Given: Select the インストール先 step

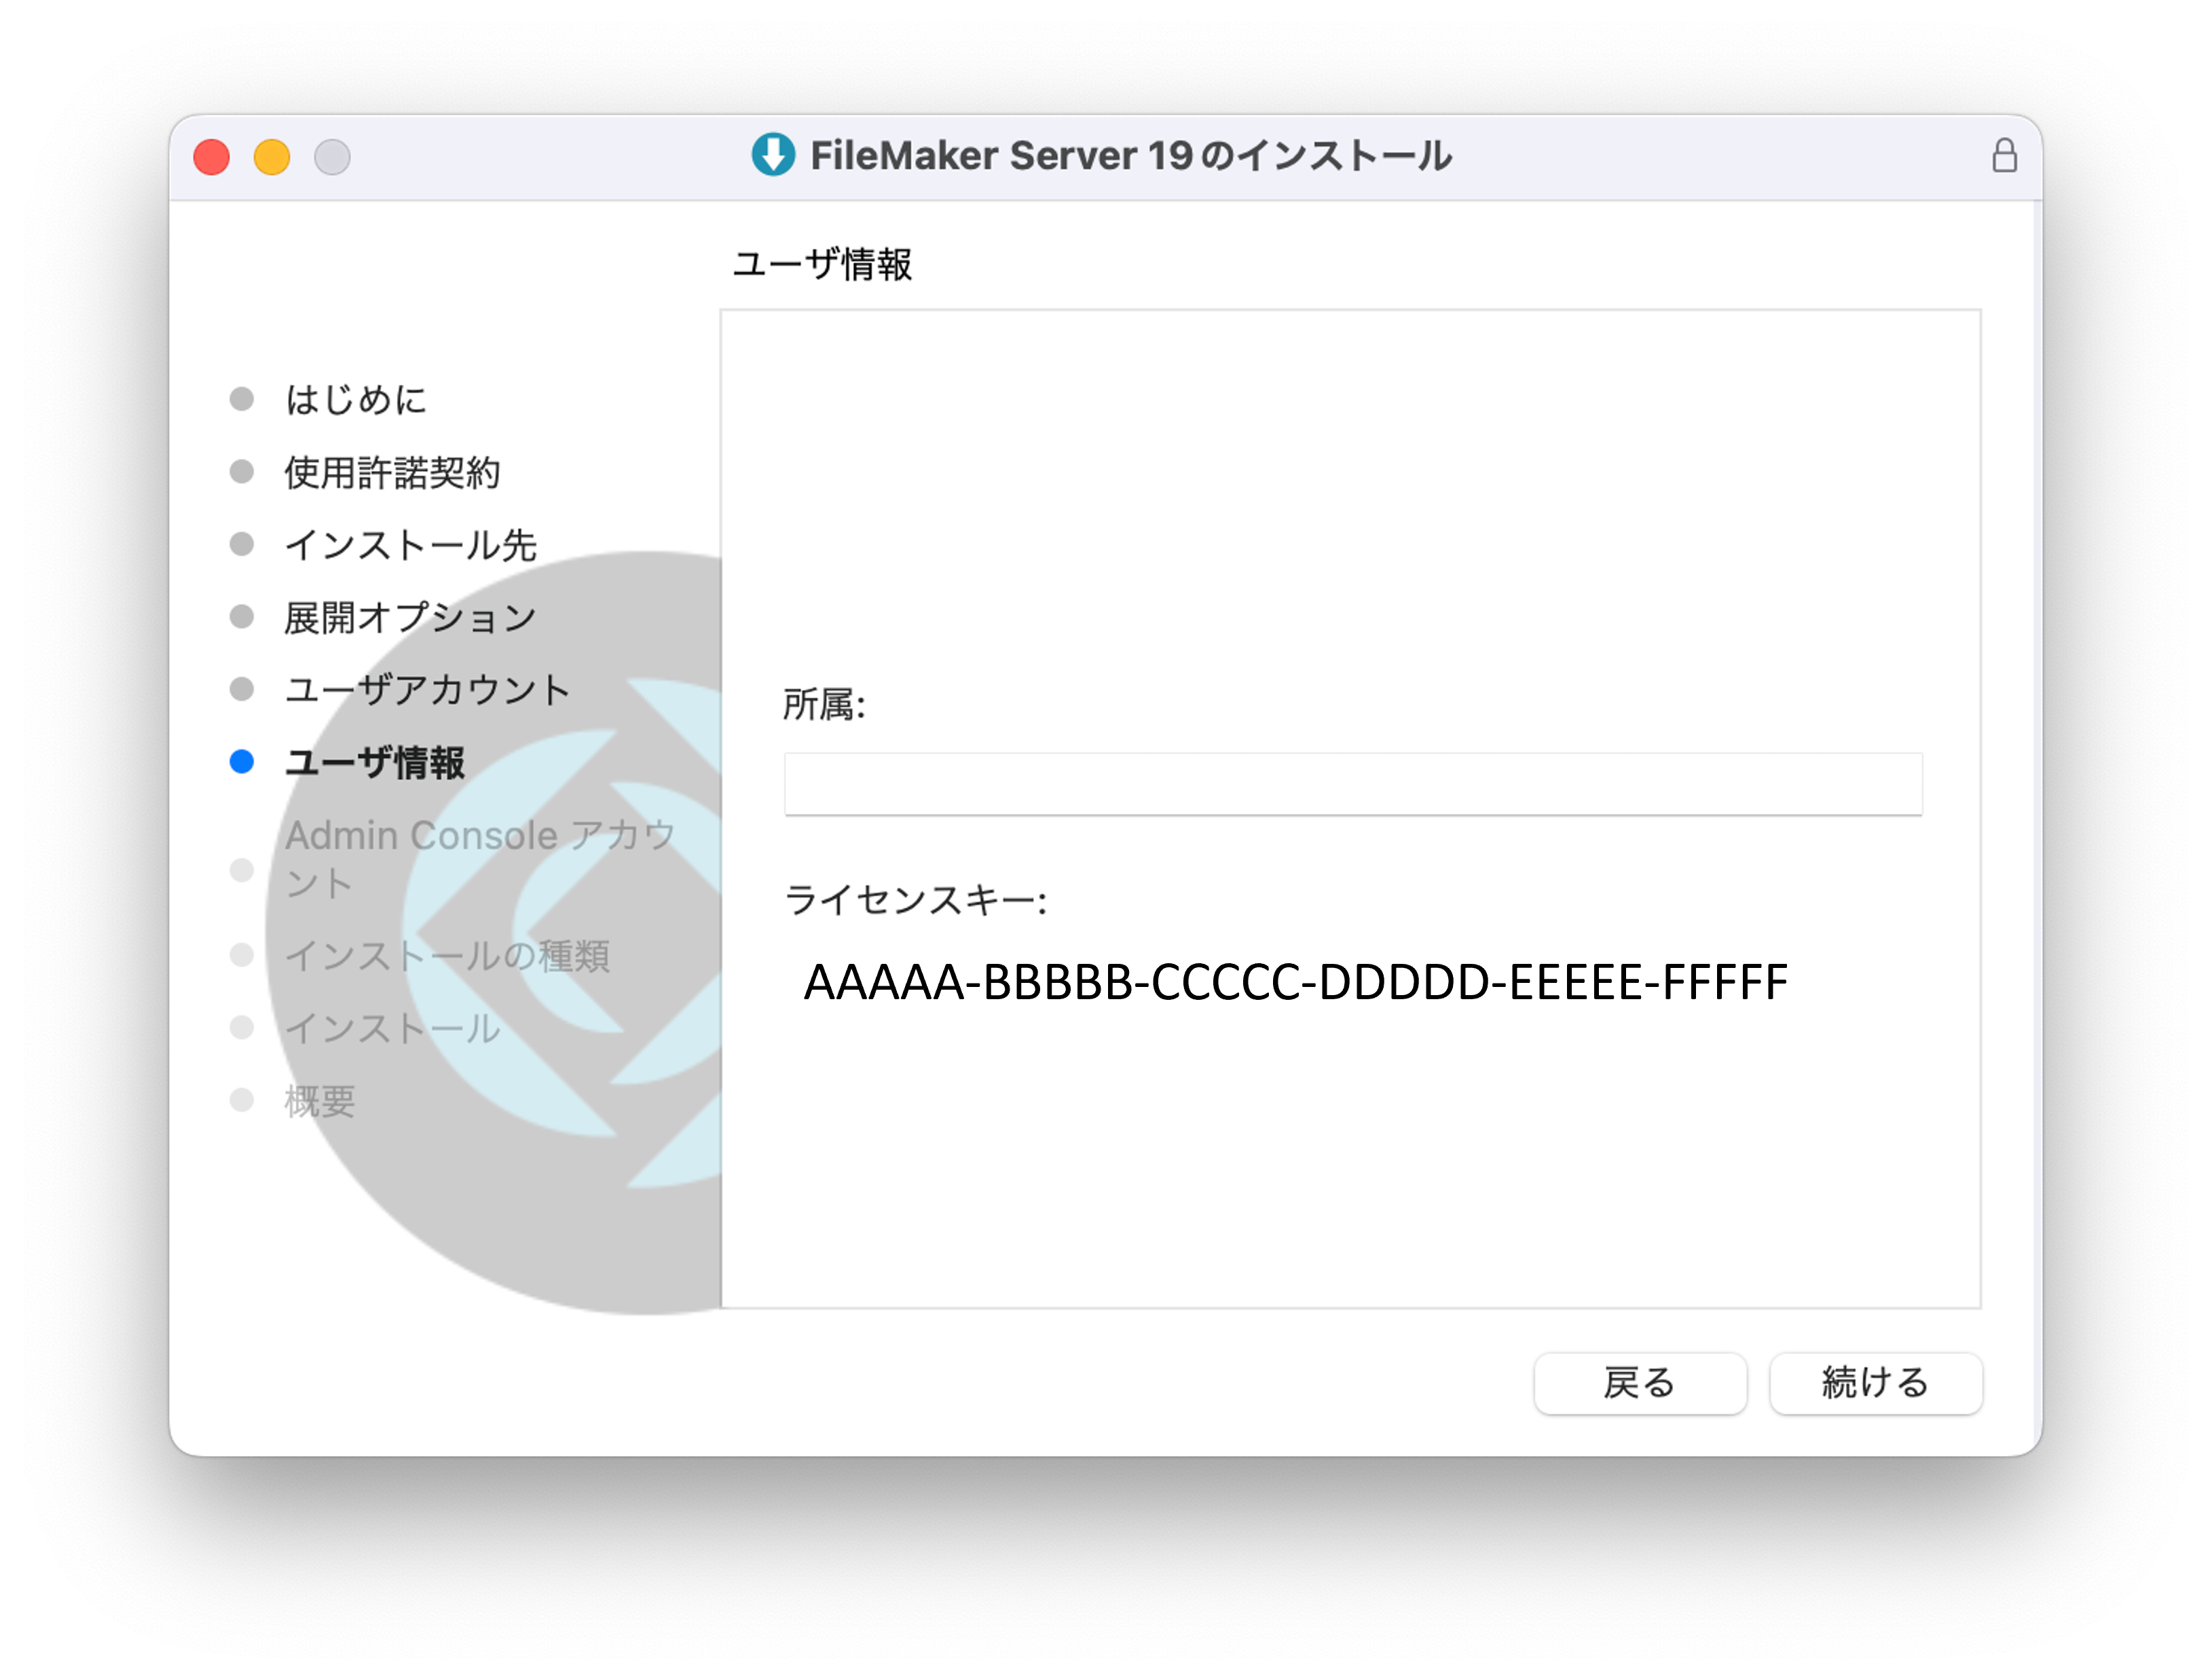Looking at the screenshot, I should [411, 545].
